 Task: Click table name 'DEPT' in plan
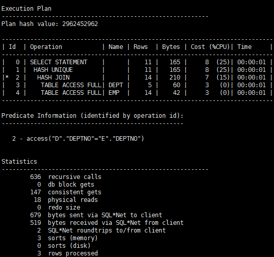pos(116,85)
